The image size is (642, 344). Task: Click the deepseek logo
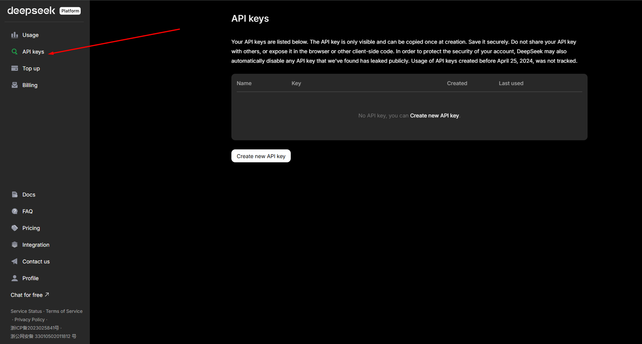point(31,11)
